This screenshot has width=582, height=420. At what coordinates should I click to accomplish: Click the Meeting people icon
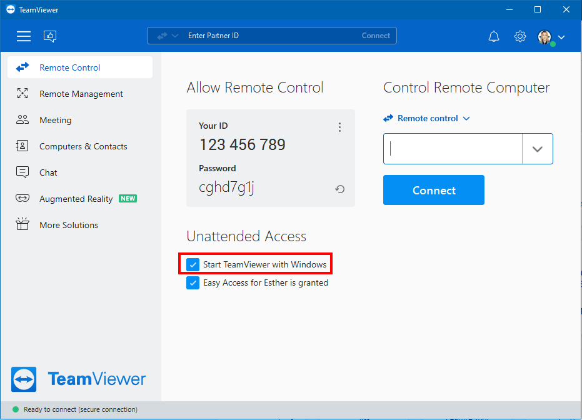(23, 119)
